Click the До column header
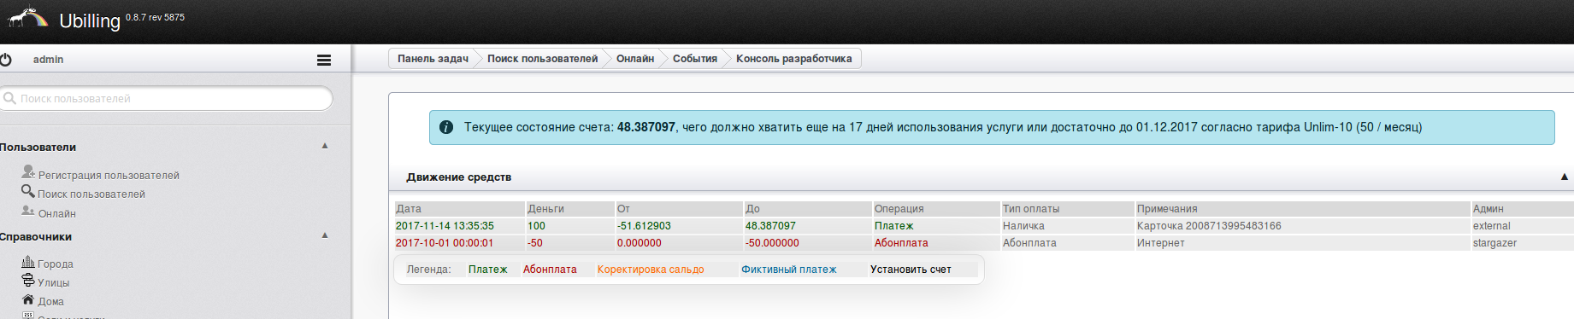The height and width of the screenshot is (319, 1574). pyautogui.click(x=807, y=209)
